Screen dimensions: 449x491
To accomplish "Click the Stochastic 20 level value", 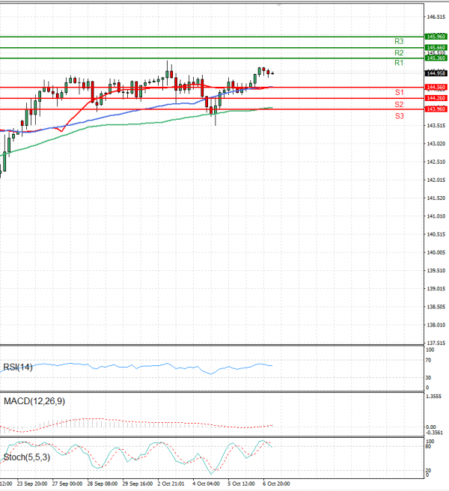I will tap(429, 470).
